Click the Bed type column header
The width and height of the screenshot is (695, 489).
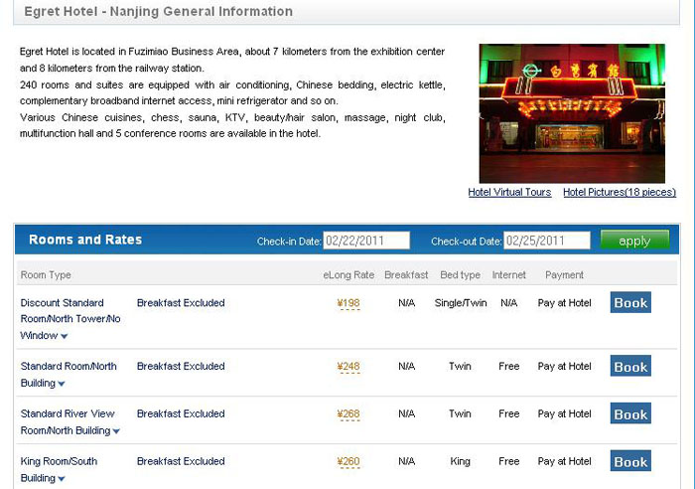pos(460,275)
